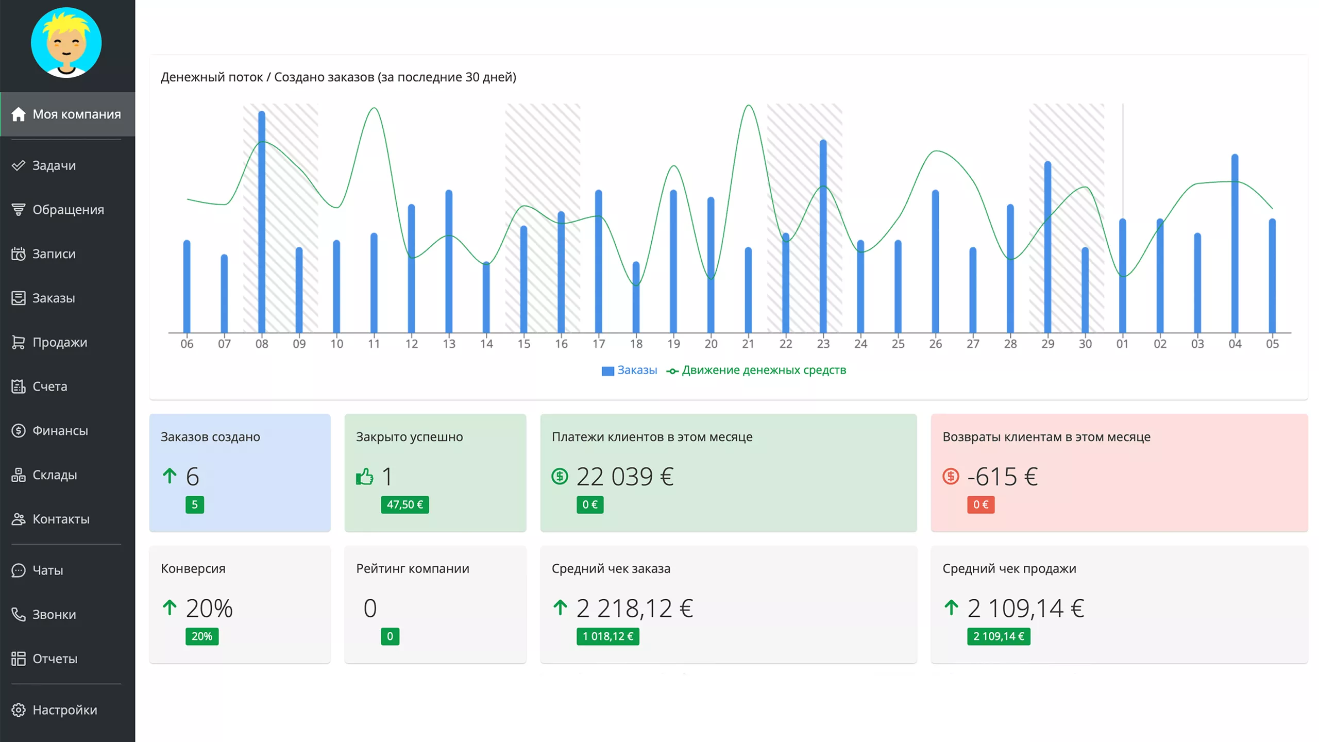Open Склады warehouse boxes icon
The height and width of the screenshot is (742, 1319).
pos(19,475)
